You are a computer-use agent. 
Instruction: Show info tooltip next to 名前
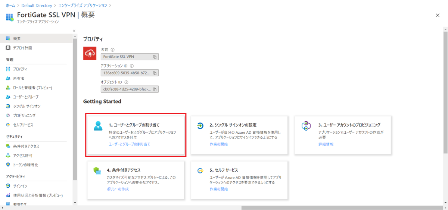tap(113, 50)
